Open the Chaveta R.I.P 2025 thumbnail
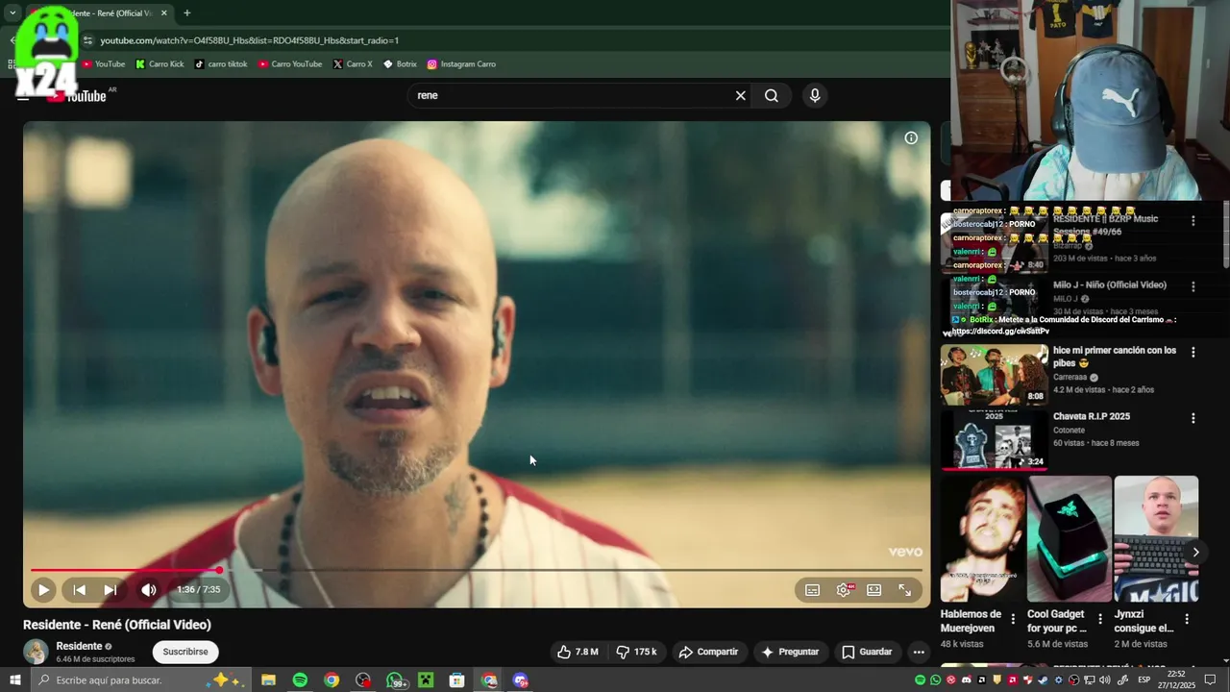This screenshot has width=1230, height=692. (994, 441)
